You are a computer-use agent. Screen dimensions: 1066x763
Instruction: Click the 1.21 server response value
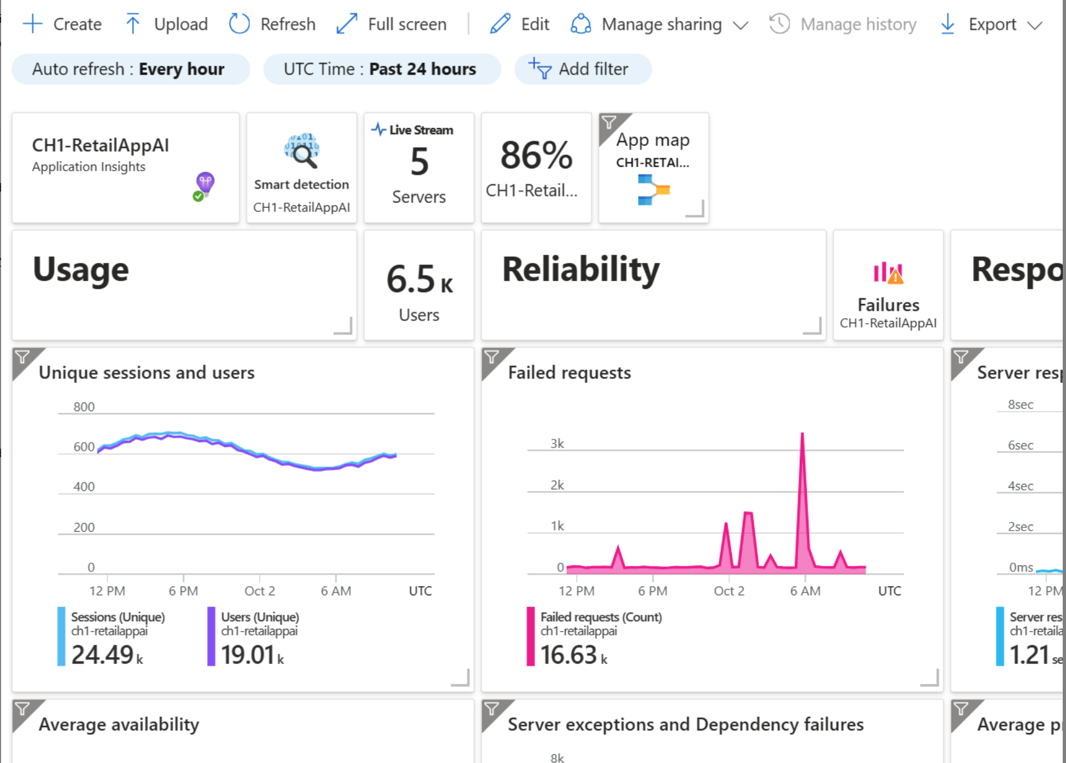pyautogui.click(x=1036, y=654)
